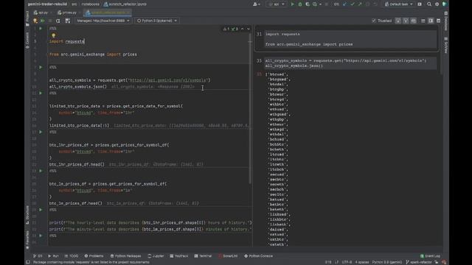The image size is (472, 265).
Task: Change UTF-8 file encoding in status bar
Action: [x=347, y=262]
